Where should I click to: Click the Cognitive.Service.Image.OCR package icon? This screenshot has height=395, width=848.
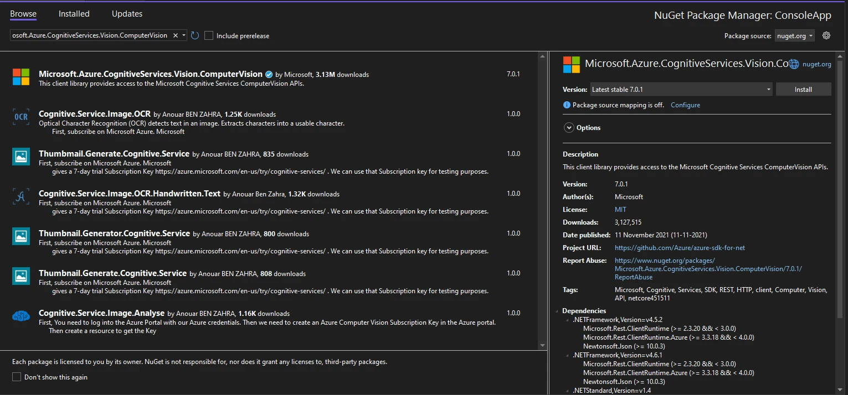[x=21, y=117]
